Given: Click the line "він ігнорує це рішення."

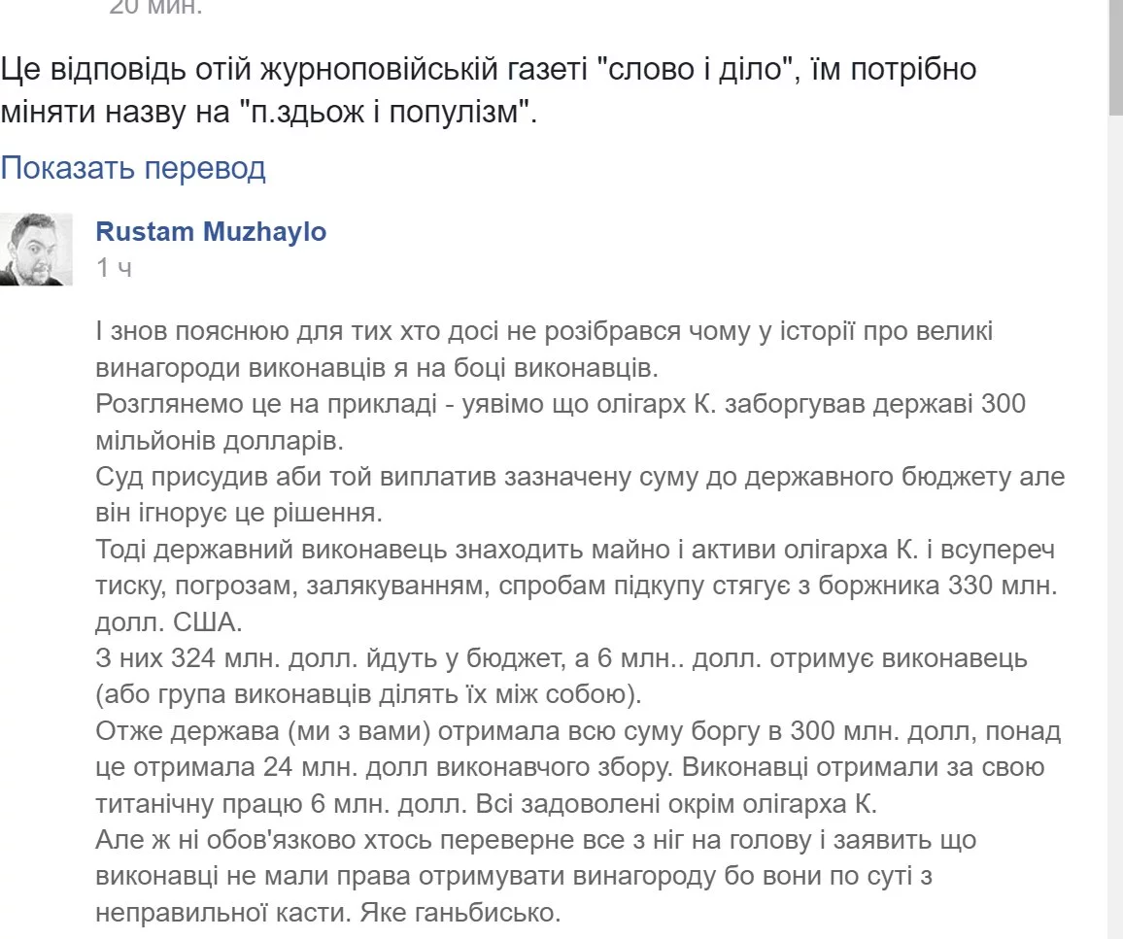Looking at the screenshot, I should click(239, 513).
